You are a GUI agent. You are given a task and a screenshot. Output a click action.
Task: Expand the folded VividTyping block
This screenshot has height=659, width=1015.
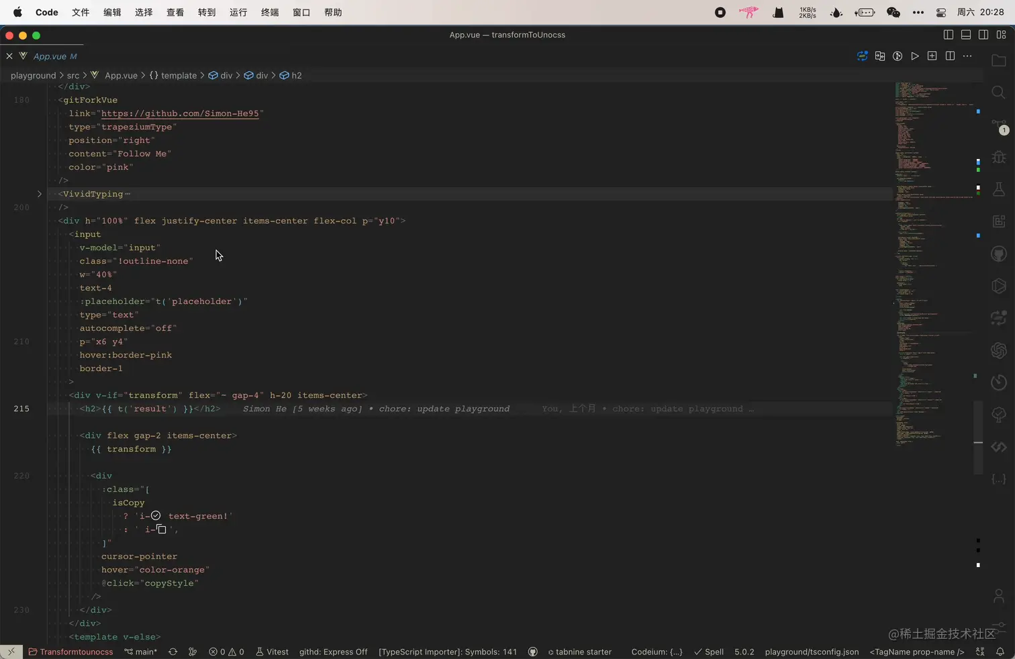[x=40, y=194]
